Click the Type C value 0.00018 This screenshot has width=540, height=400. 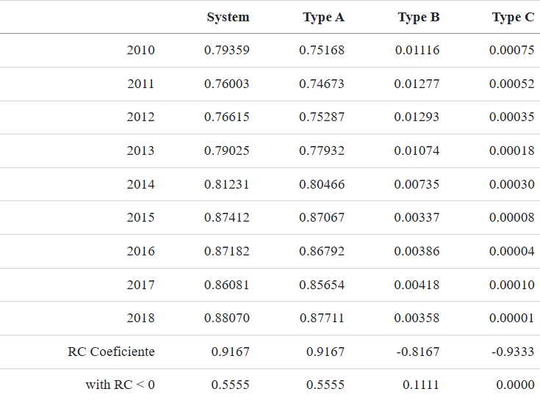pos(512,150)
